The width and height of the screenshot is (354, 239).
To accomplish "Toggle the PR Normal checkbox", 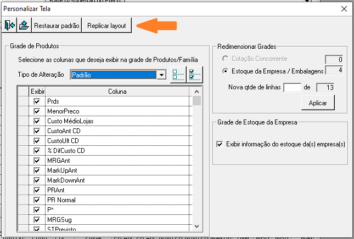I will [x=37, y=200].
